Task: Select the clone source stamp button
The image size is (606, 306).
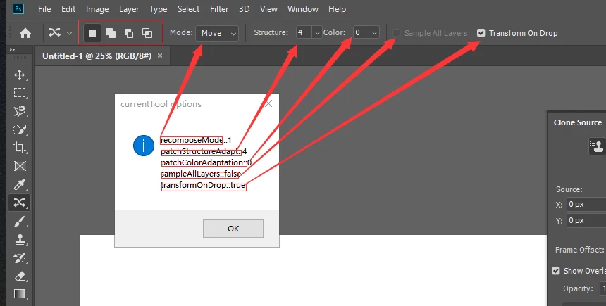Action: 597,146
